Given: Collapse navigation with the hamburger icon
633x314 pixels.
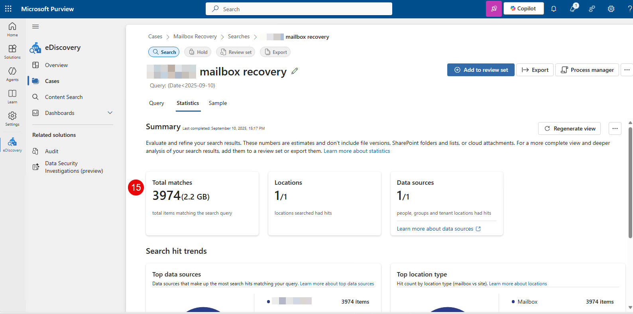Looking at the screenshot, I should coord(35,27).
